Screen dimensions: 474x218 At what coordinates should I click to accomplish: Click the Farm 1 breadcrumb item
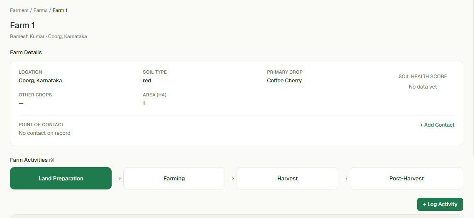click(x=60, y=10)
